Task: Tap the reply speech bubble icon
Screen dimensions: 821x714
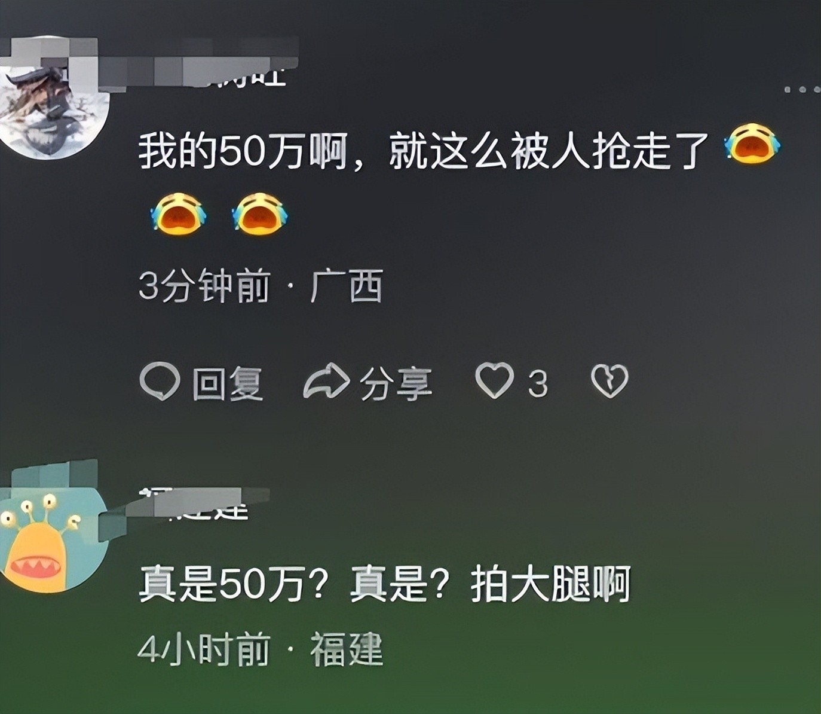Action: point(160,381)
